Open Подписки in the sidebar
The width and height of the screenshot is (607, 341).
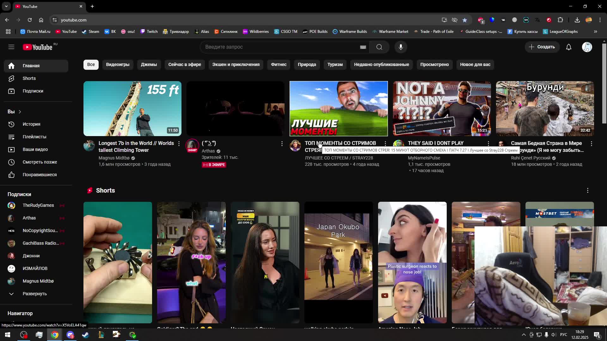[36, 91]
